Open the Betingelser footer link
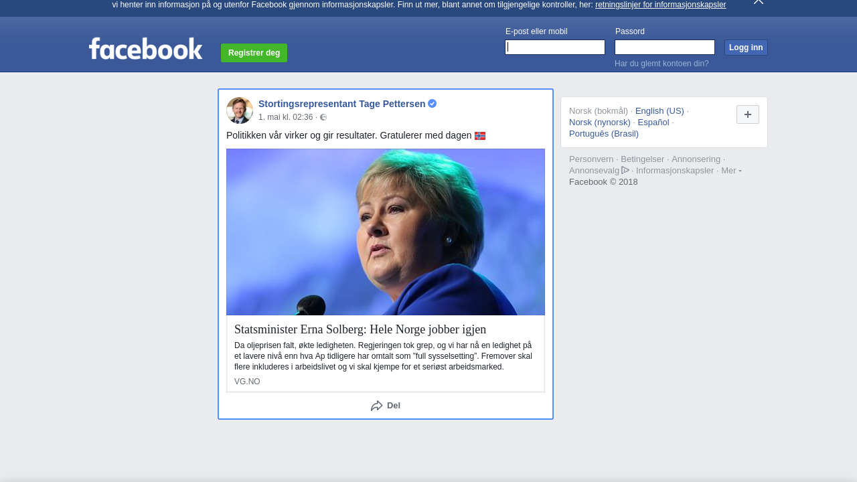857x482 pixels. click(643, 159)
